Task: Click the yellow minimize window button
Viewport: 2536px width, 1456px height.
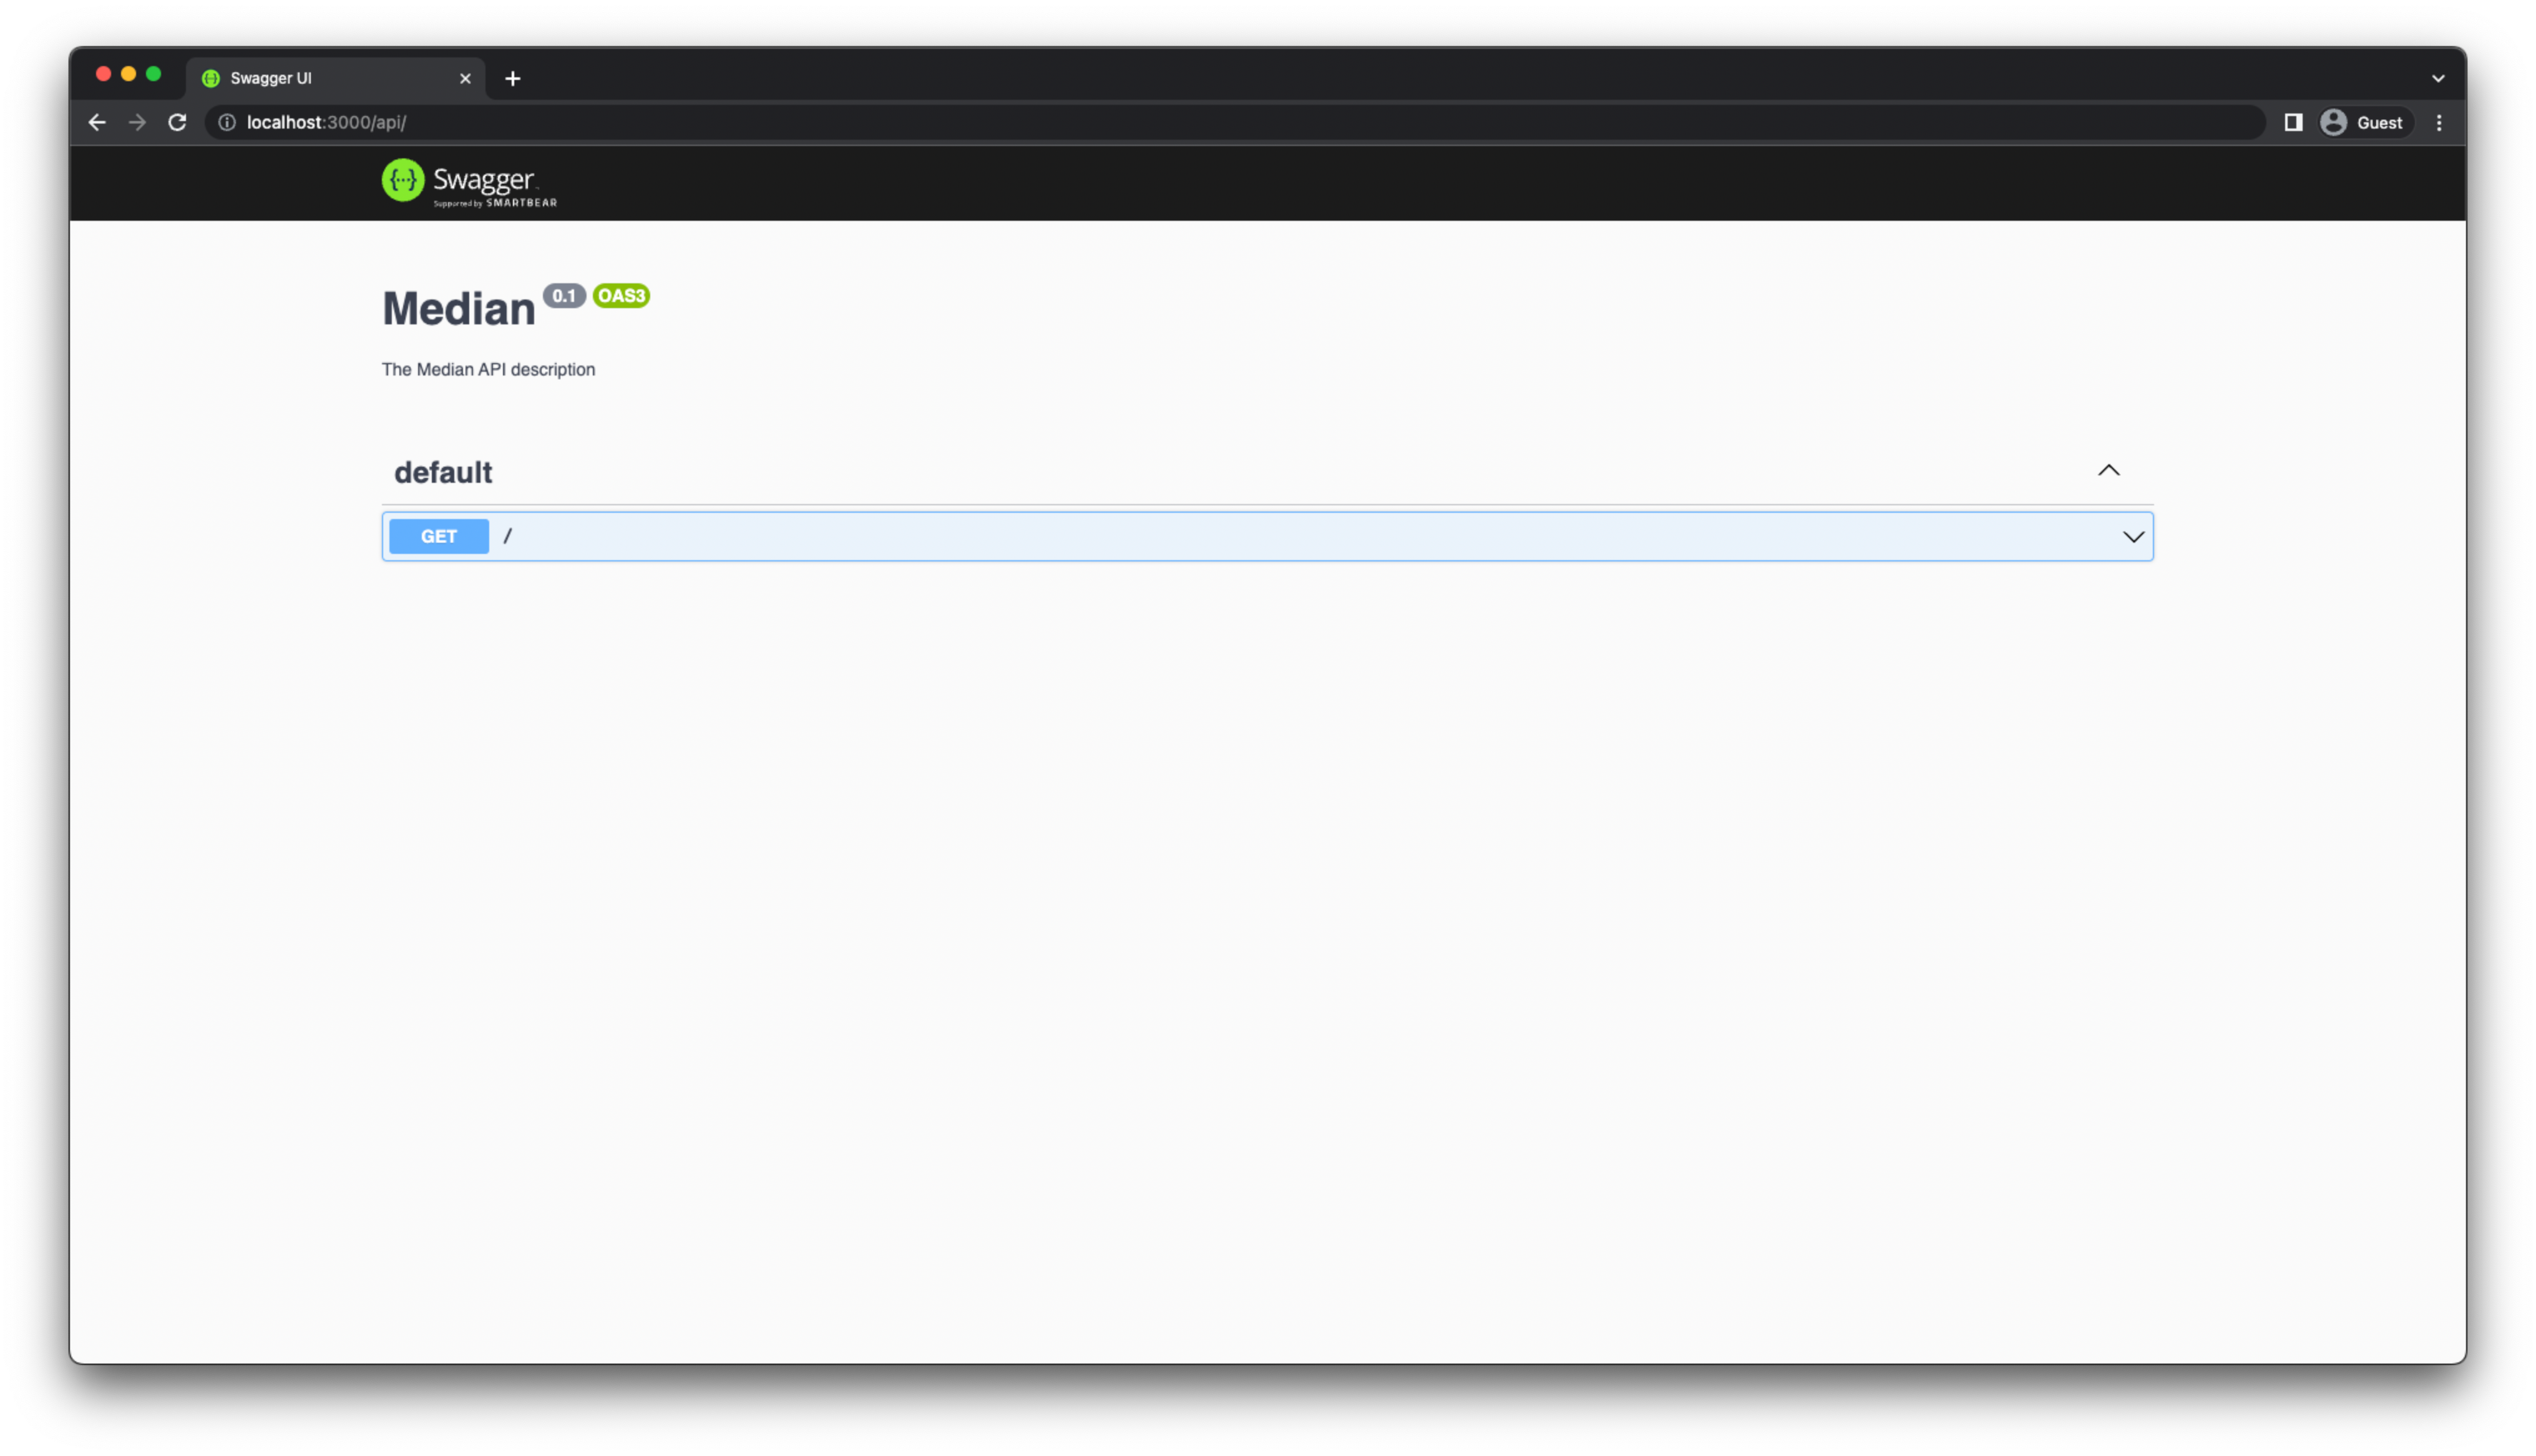Action: [128, 74]
